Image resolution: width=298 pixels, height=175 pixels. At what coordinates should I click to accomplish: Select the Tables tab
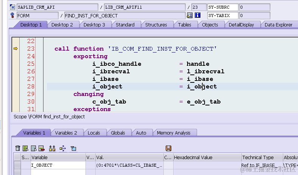[x=185, y=25]
